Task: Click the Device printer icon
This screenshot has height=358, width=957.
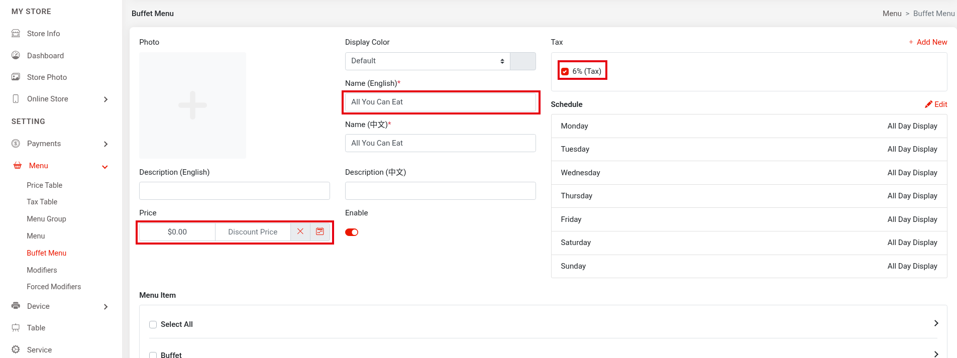Action: pyautogui.click(x=16, y=306)
